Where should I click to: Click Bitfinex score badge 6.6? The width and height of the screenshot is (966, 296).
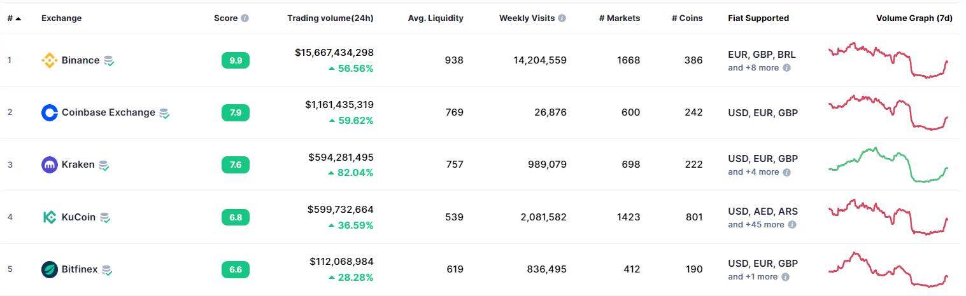tap(236, 269)
